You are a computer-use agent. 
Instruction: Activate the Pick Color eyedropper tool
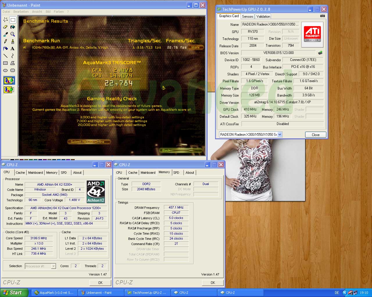(x=6, y=34)
